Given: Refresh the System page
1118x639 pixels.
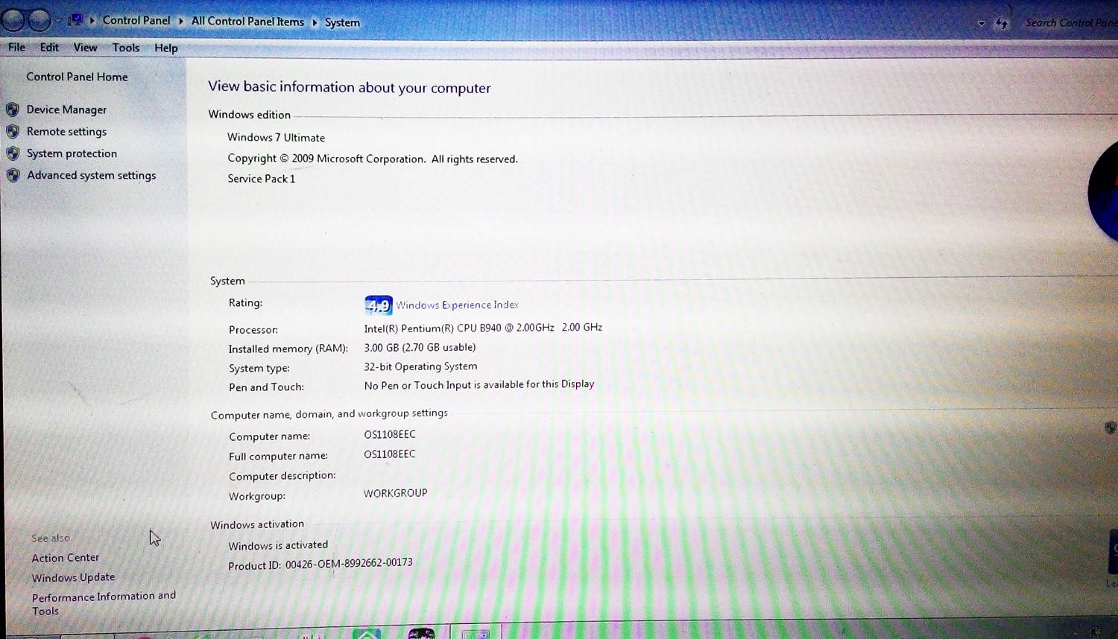Looking at the screenshot, I should (x=1002, y=23).
